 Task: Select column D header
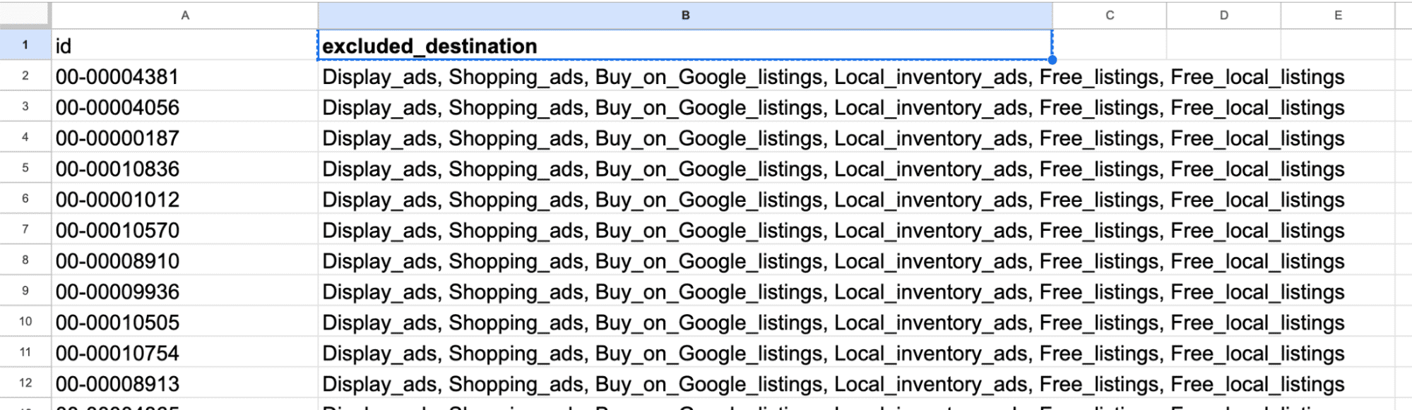point(1223,15)
